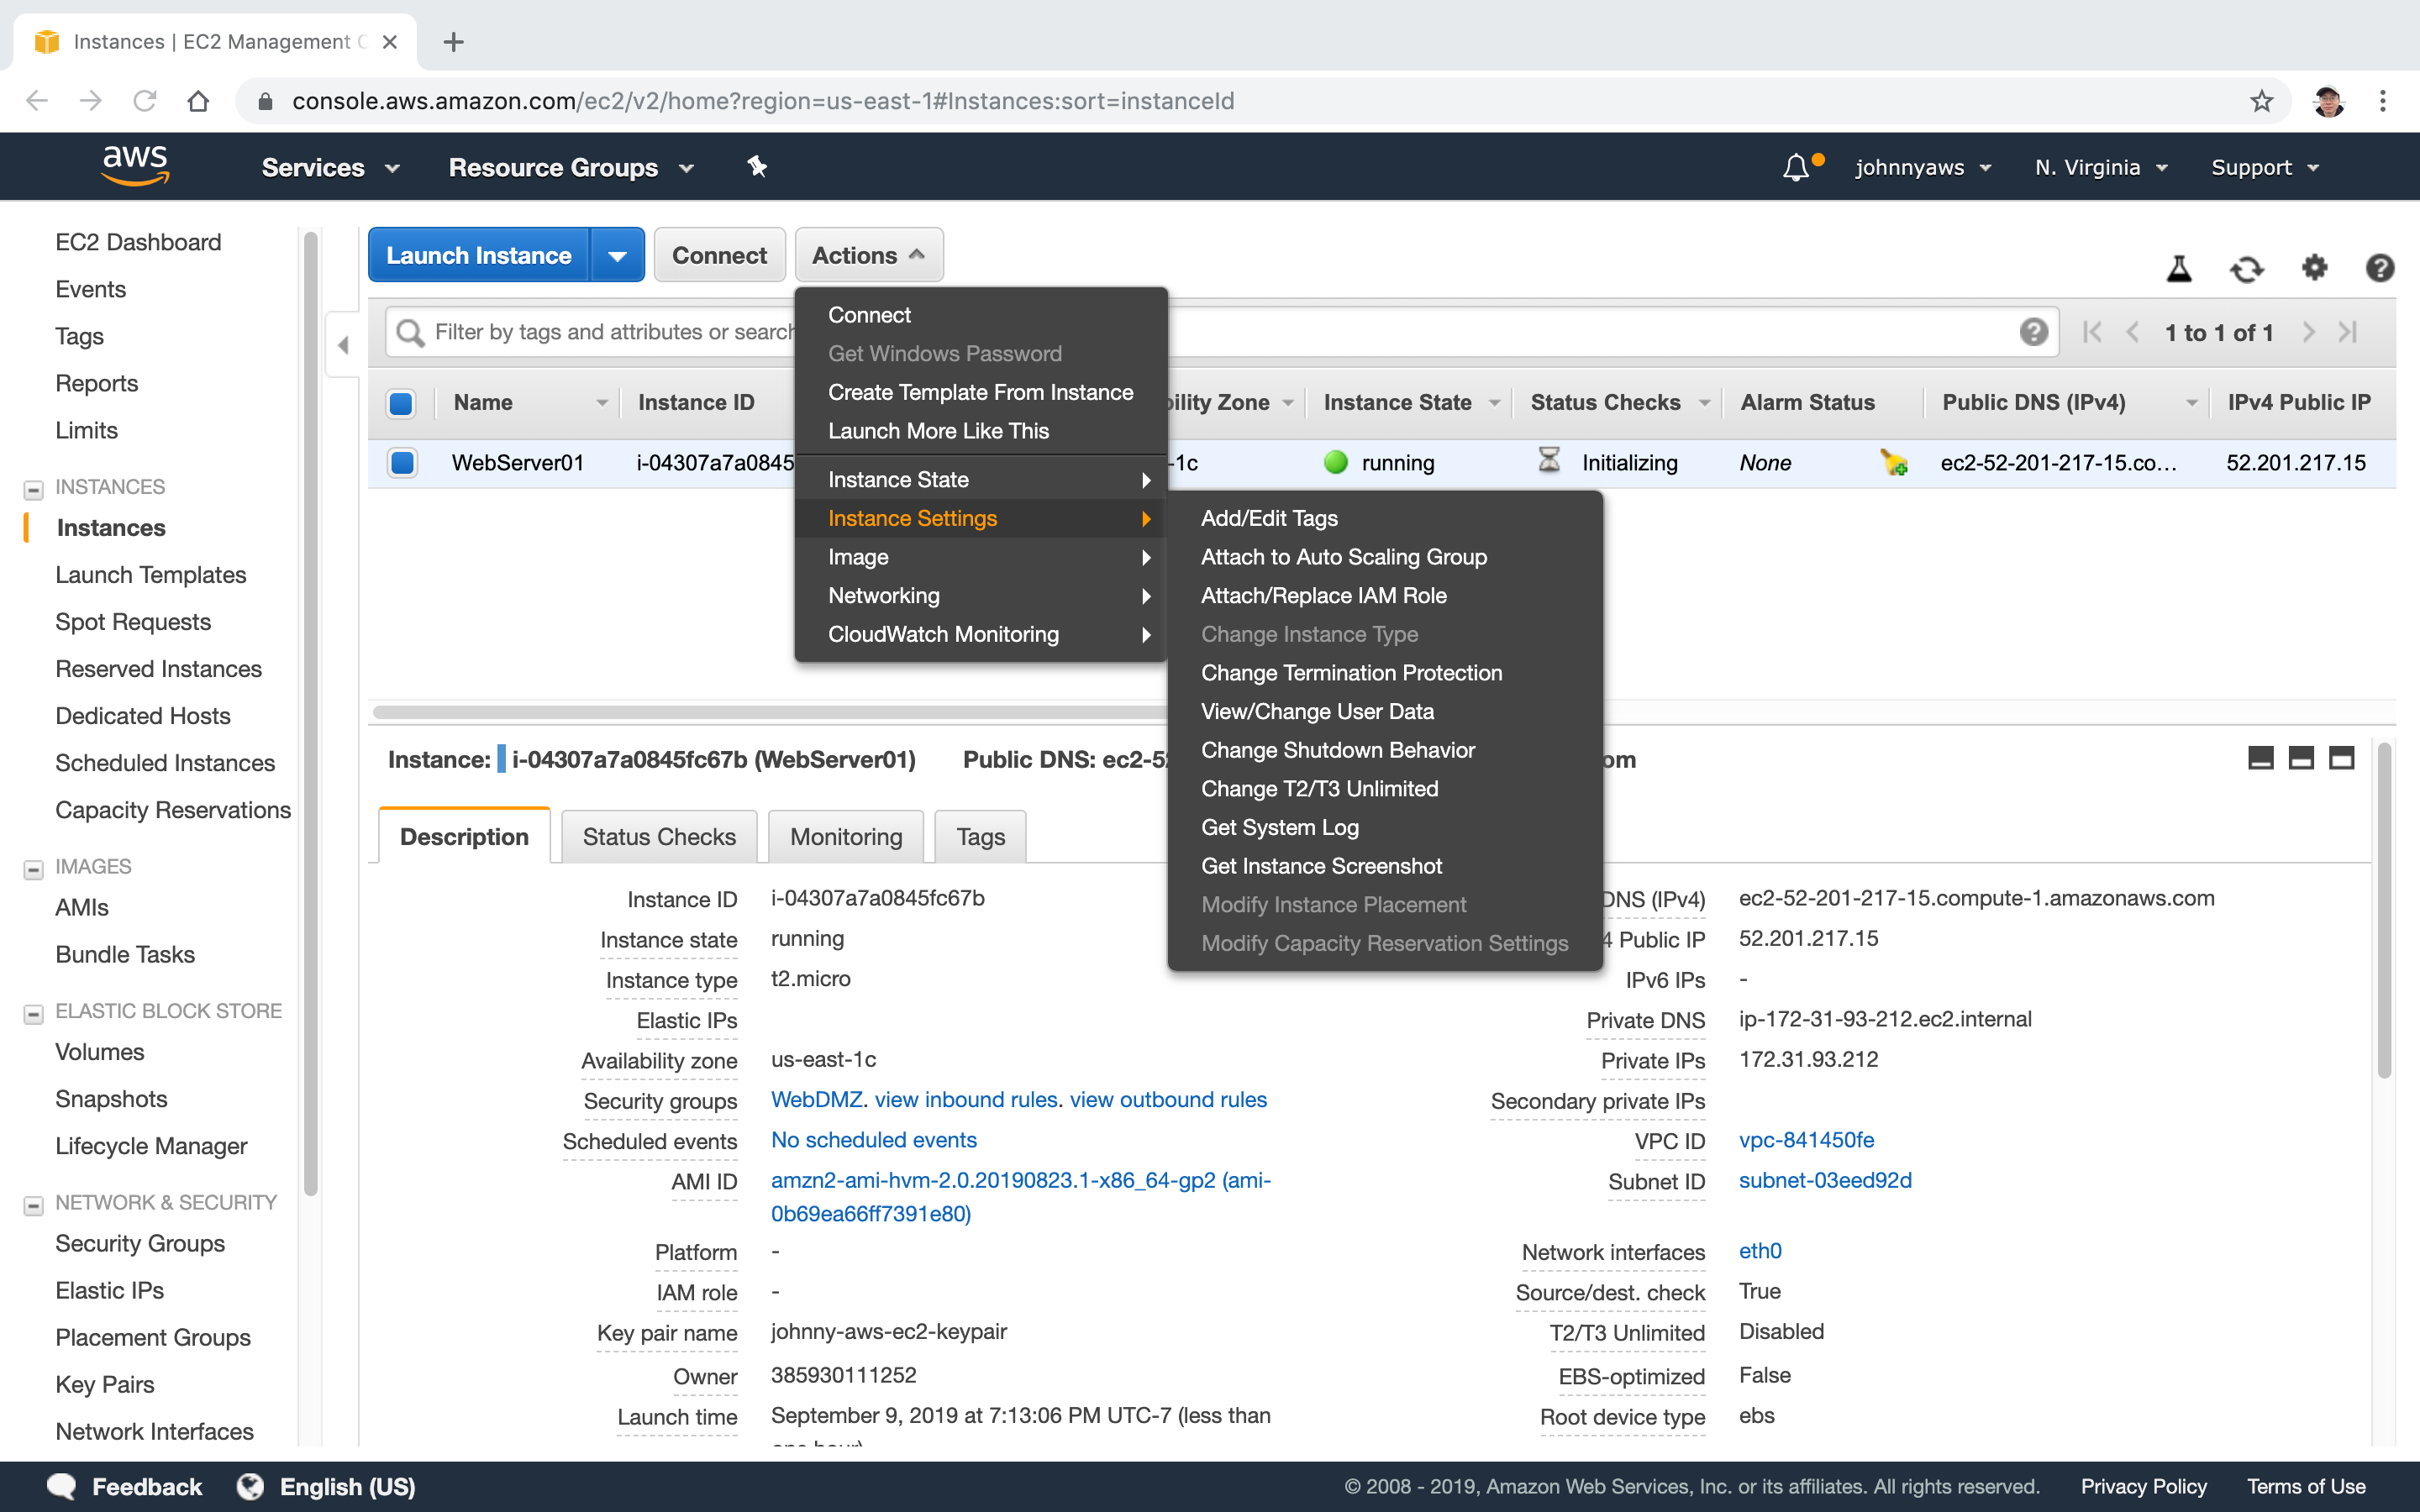The image size is (2420, 1512).
Task: Open the johnnyaws account menu
Action: (1923, 167)
